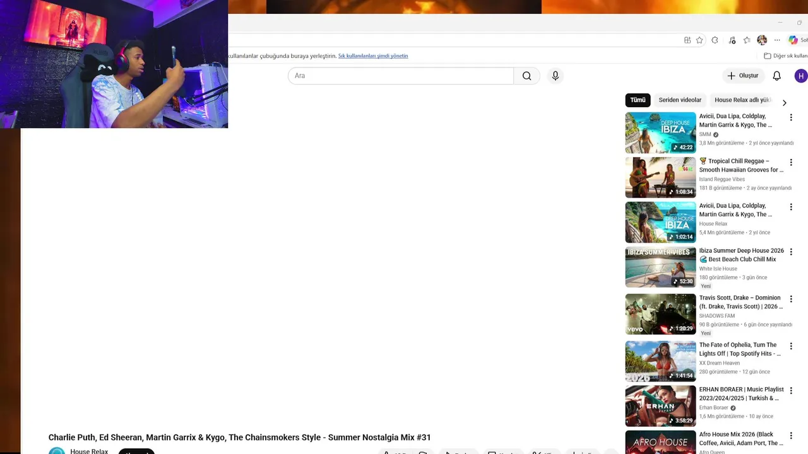808x454 pixels.
Task: Open the Ibiza Summer Vibes 52:30 thumbnail
Action: [x=660, y=267]
